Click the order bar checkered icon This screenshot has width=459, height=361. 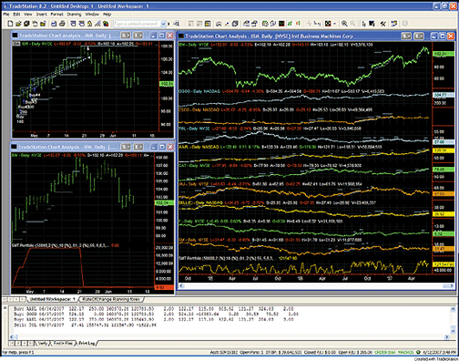click(x=328, y=24)
